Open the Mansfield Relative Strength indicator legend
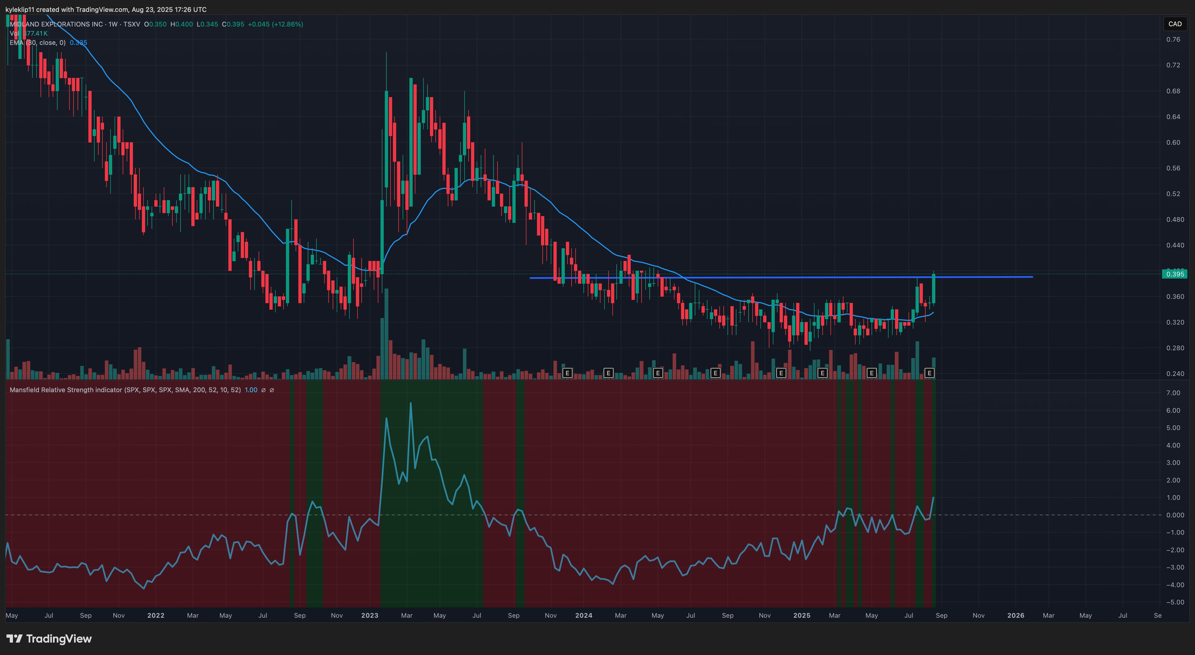Image resolution: width=1195 pixels, height=655 pixels. click(x=125, y=390)
